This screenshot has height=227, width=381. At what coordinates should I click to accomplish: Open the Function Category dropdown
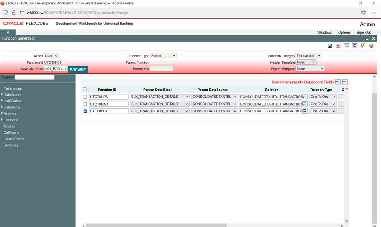(x=309, y=56)
